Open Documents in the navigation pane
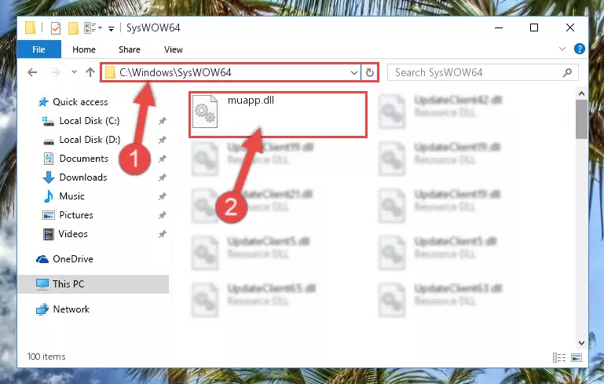The image size is (604, 384). [x=83, y=159]
